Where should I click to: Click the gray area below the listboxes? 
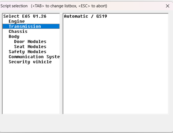pyautogui.click(x=86, y=123)
